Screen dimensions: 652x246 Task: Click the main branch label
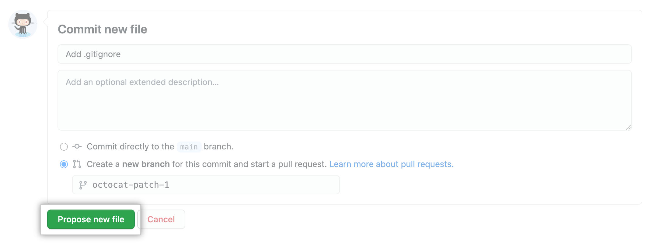tap(189, 147)
